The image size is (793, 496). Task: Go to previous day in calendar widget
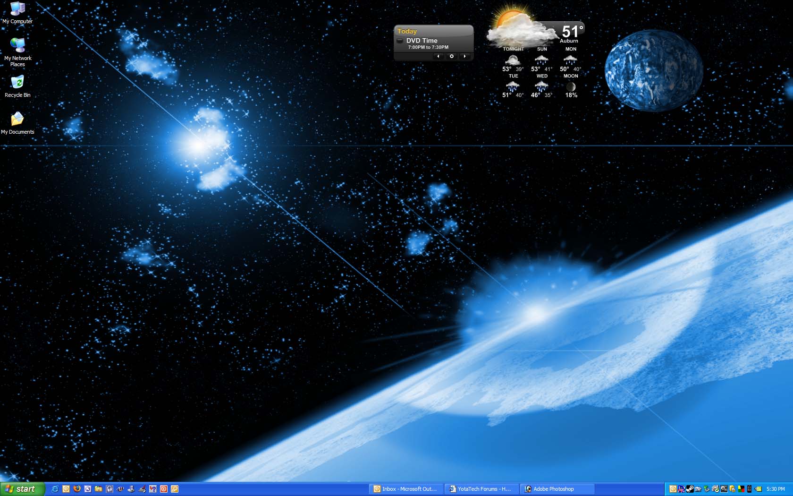(x=439, y=56)
